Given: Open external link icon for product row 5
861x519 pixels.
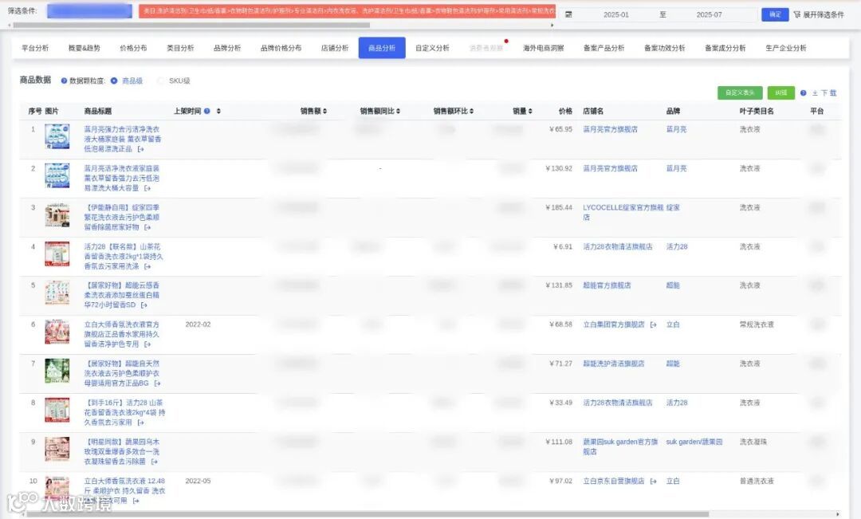Looking at the screenshot, I should [x=143, y=305].
